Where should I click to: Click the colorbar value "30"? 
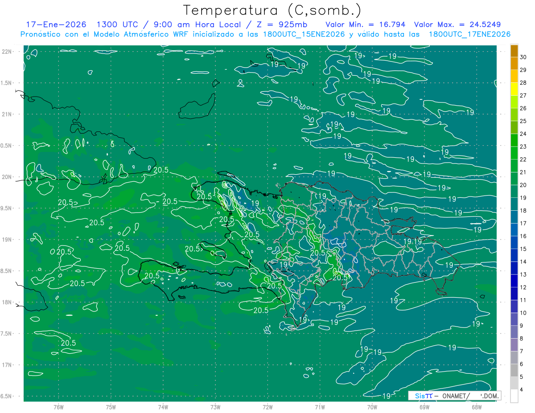[523, 57]
